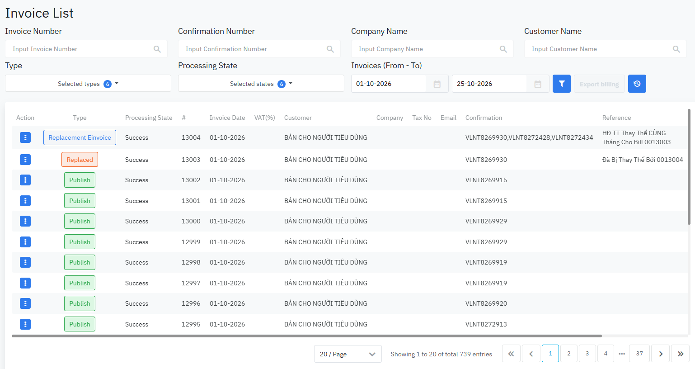Go to page 3

[x=587, y=354]
